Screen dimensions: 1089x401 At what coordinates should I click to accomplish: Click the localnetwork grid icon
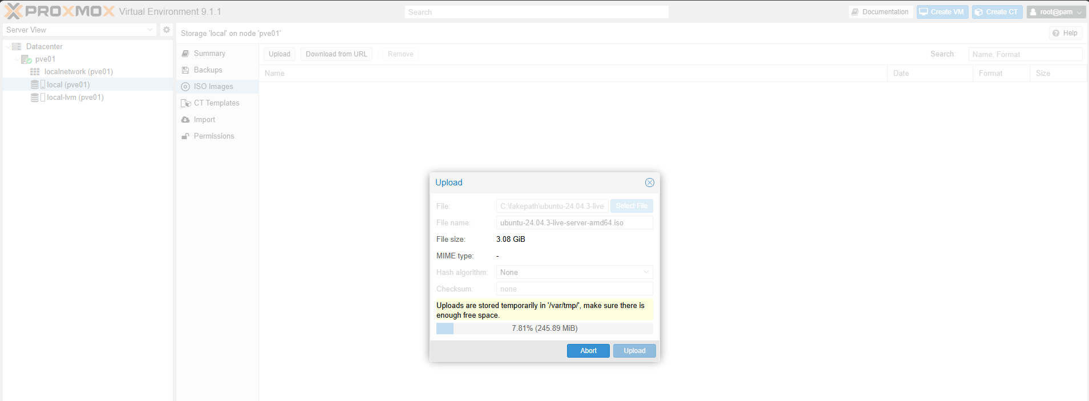tap(35, 72)
